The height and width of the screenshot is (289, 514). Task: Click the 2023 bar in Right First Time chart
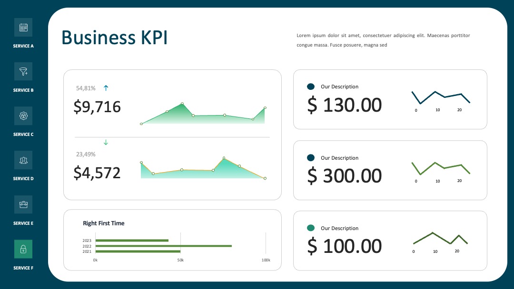click(x=132, y=241)
